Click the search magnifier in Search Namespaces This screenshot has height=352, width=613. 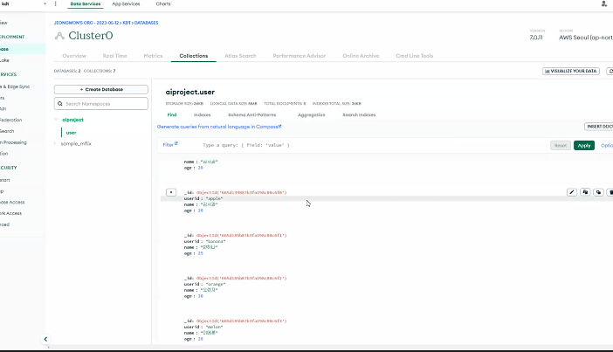(x=60, y=104)
